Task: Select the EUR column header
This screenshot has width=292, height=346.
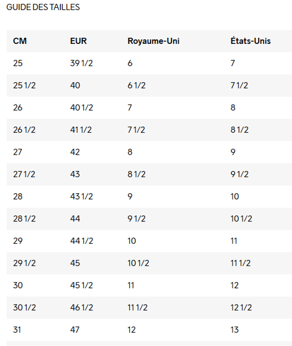Action: pyautogui.click(x=78, y=41)
